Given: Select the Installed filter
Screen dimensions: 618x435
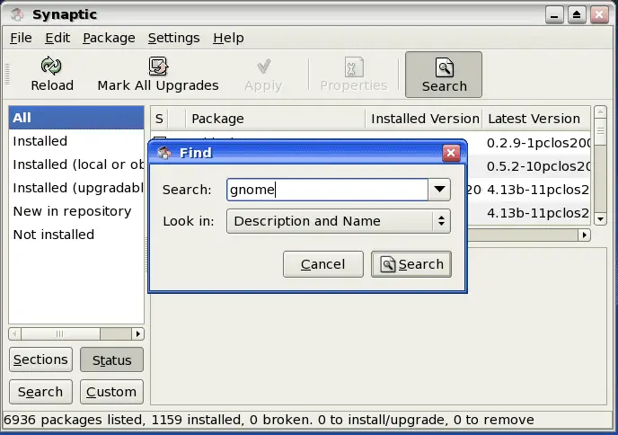Looking at the screenshot, I should tap(76, 141).
